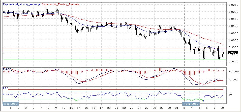The image size is (241, 112).
Task: Select day 22 on the date axis
Action: pyautogui.click(x=124, y=108)
